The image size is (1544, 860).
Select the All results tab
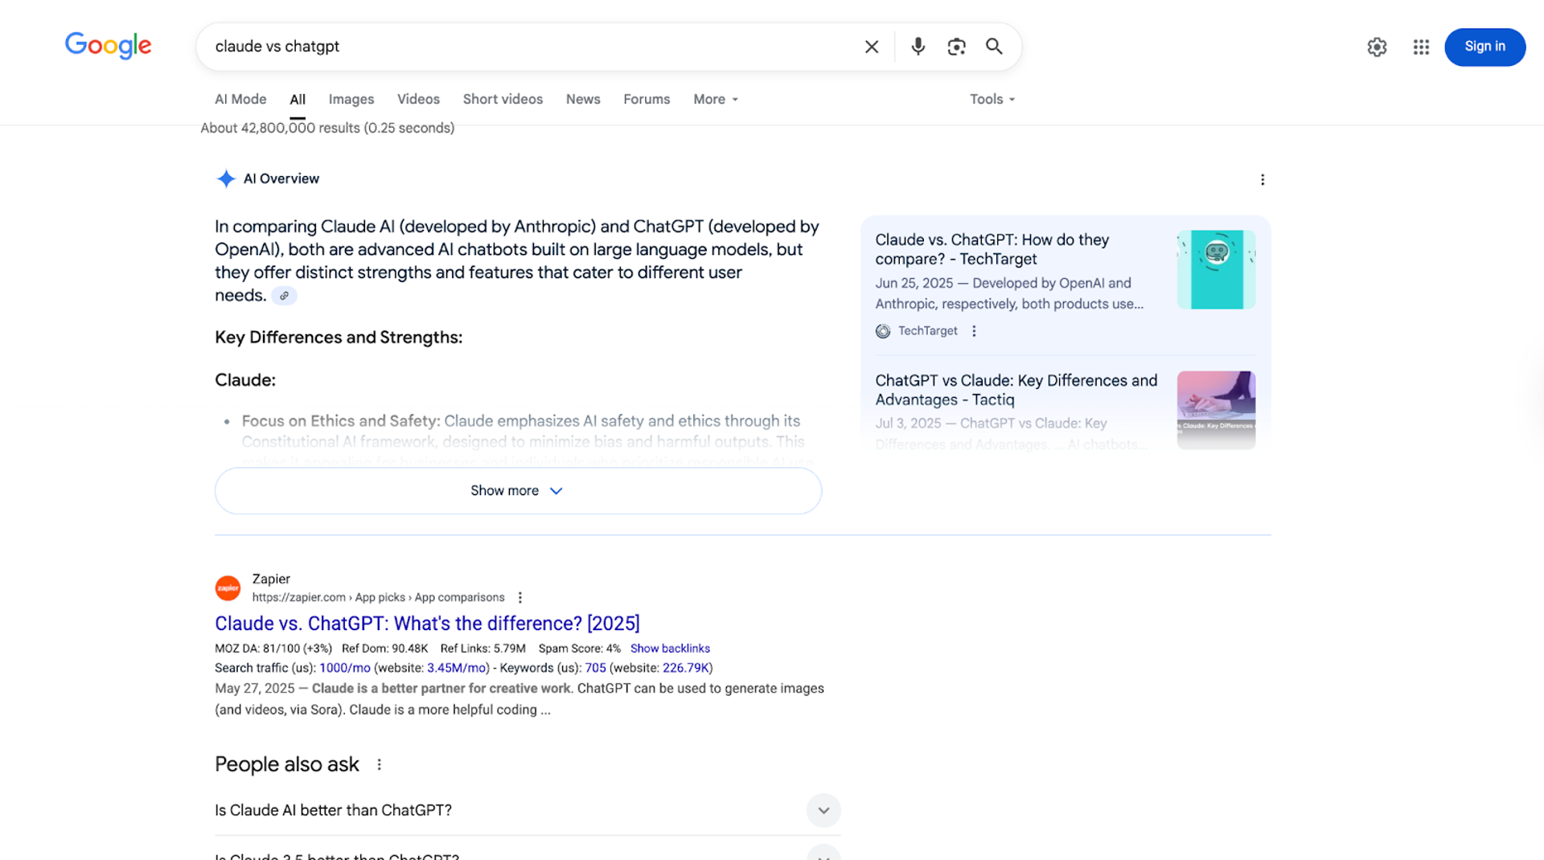pos(298,99)
